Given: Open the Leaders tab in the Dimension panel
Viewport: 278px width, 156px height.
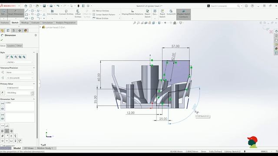Looking at the screenshot, I should click(11, 45).
